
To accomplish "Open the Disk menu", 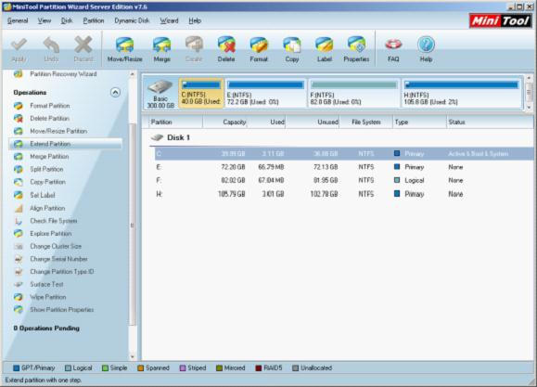I will pyautogui.click(x=67, y=20).
